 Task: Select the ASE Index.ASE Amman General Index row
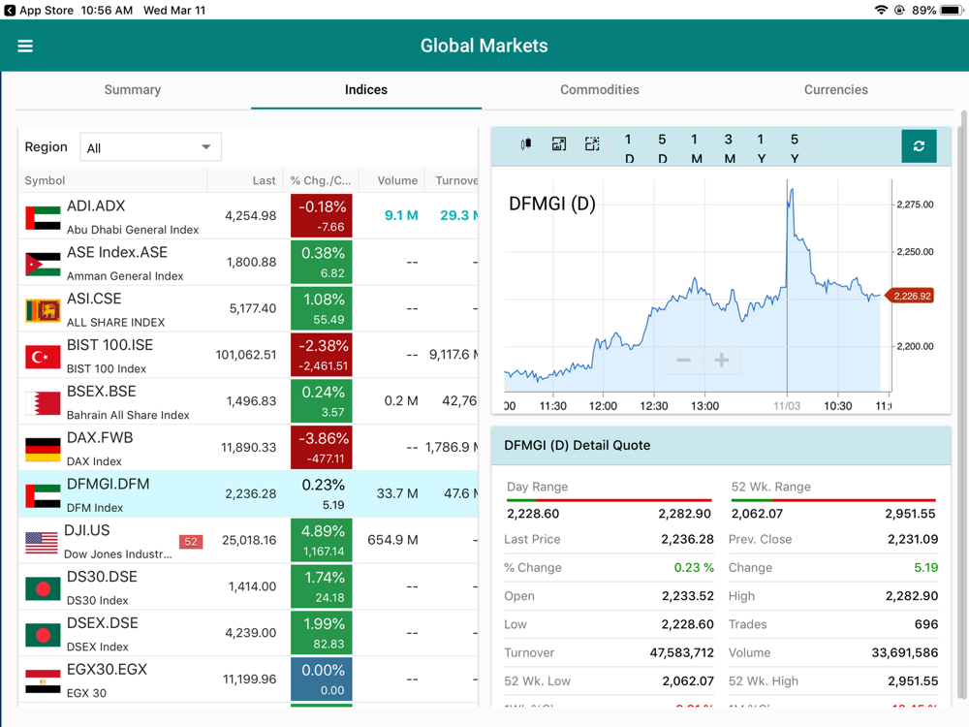tap(248, 262)
